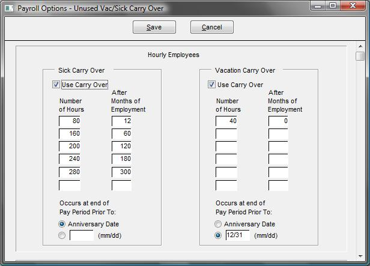
Task: Click the Sick hours field containing 280
Action: 70,172
